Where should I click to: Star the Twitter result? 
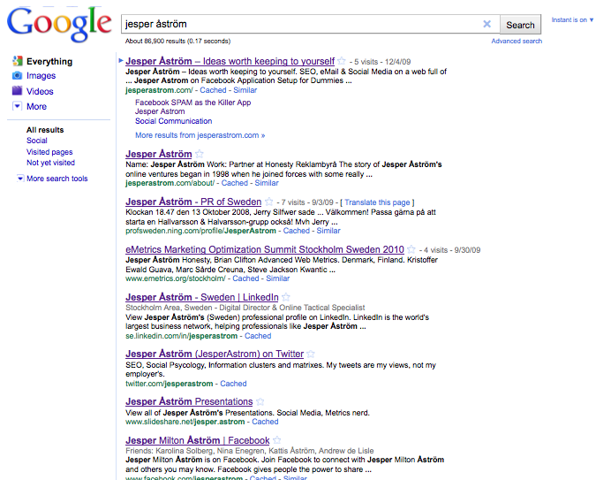(311, 354)
